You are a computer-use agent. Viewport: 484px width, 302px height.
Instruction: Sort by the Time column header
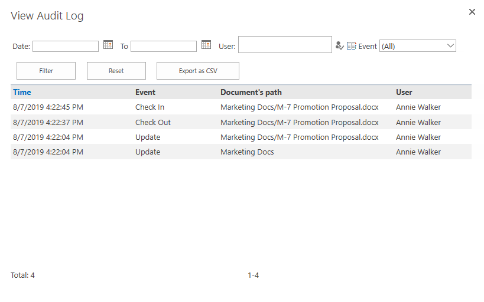coord(22,92)
